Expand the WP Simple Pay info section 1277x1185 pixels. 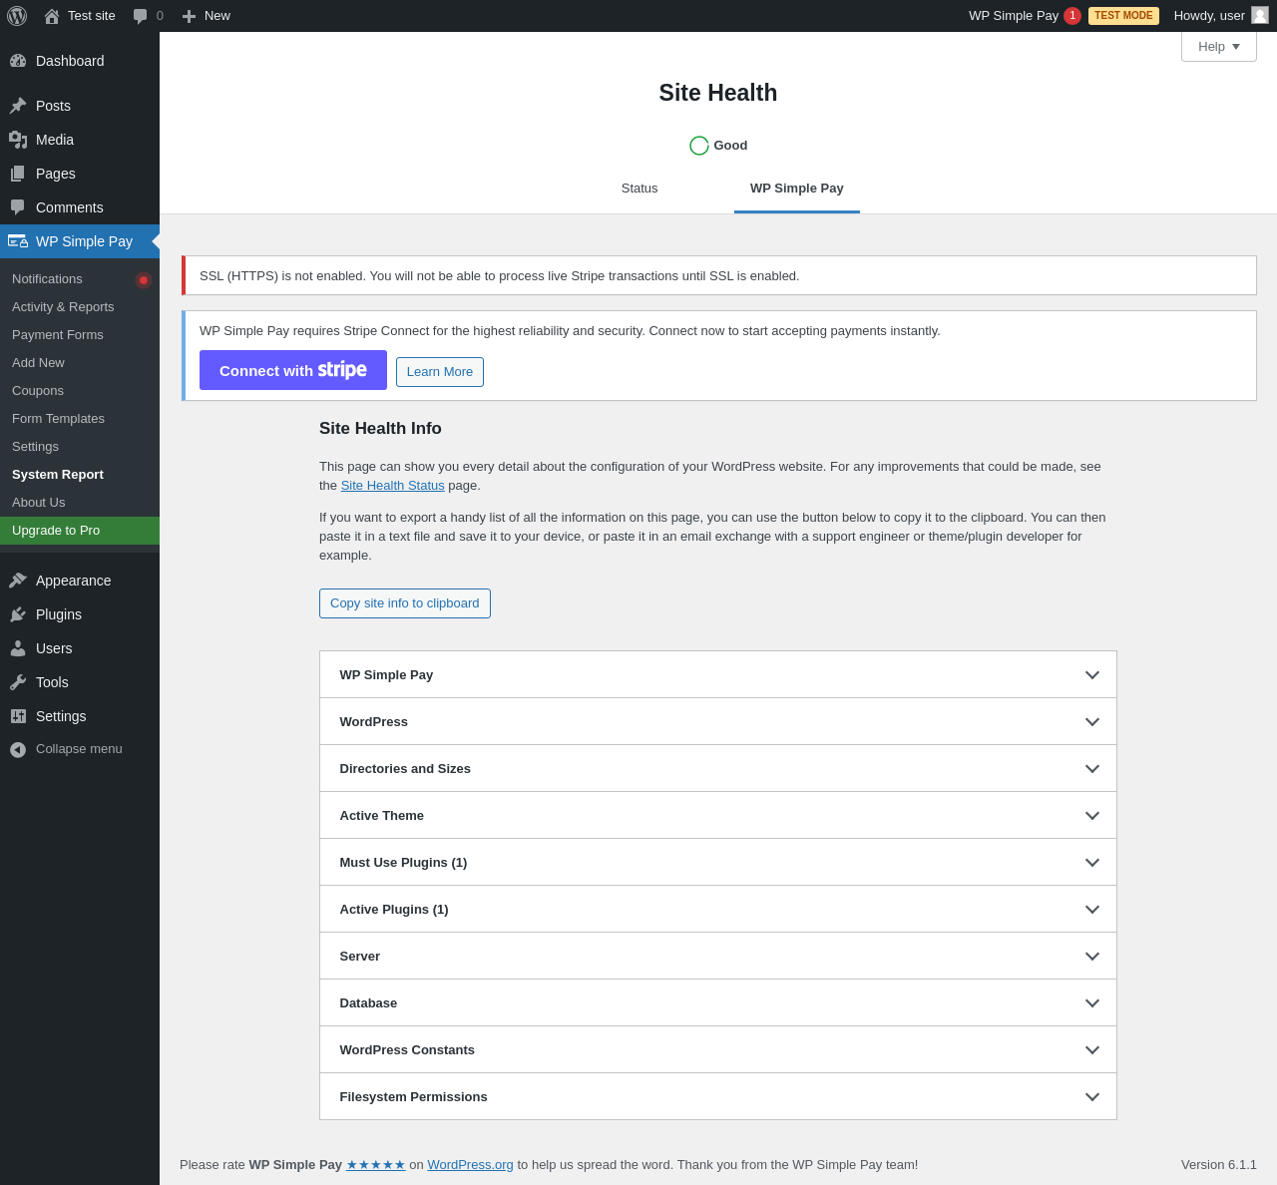click(718, 675)
